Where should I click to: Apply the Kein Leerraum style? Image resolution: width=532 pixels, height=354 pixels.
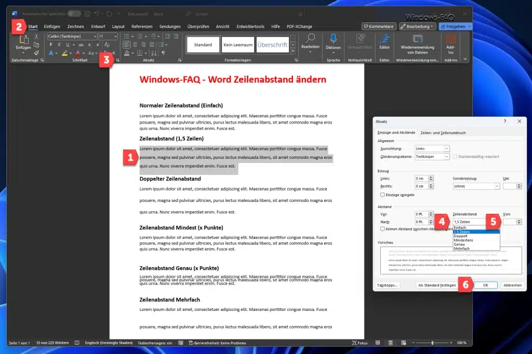[x=238, y=45]
